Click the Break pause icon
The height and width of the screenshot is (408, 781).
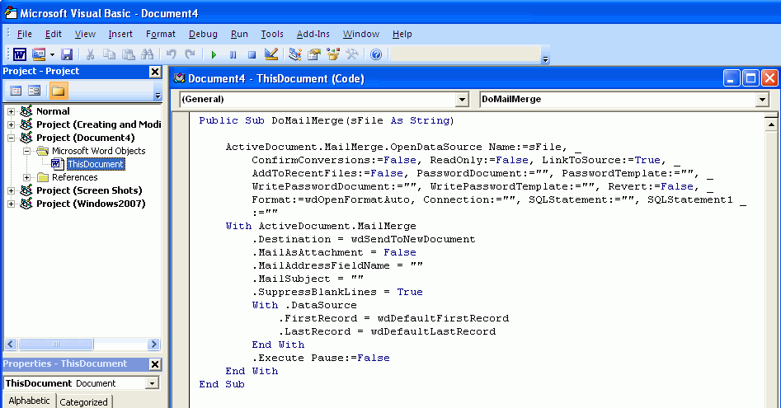pos(233,54)
